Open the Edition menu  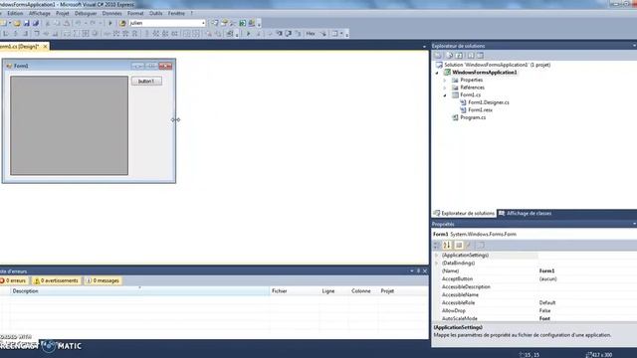coord(15,13)
